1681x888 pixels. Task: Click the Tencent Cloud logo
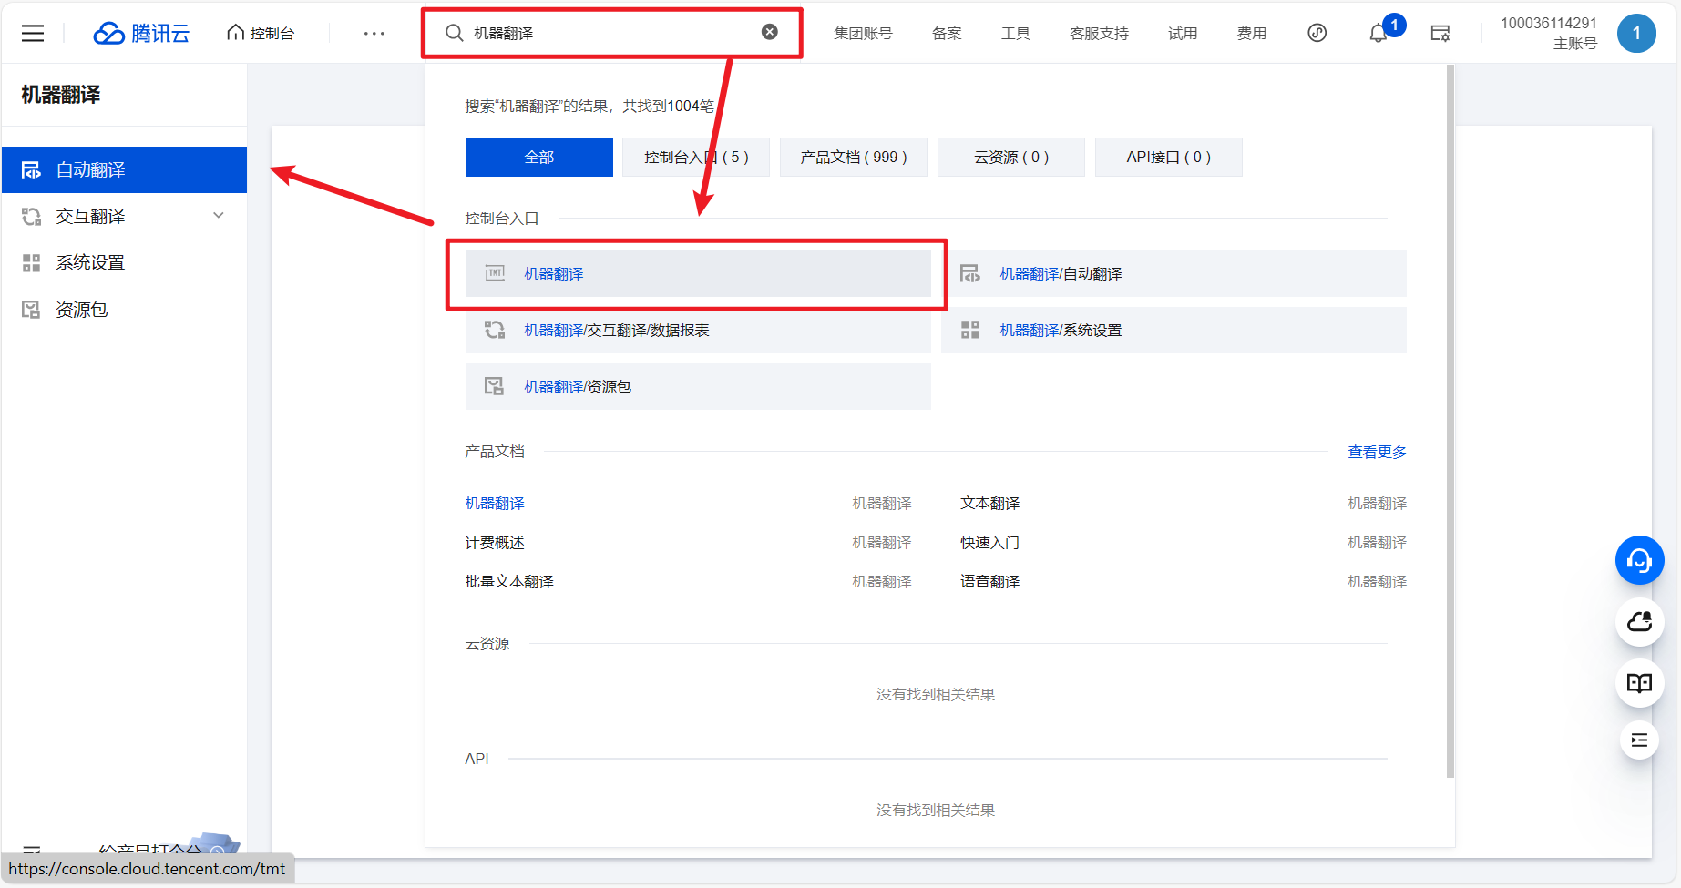point(141,34)
